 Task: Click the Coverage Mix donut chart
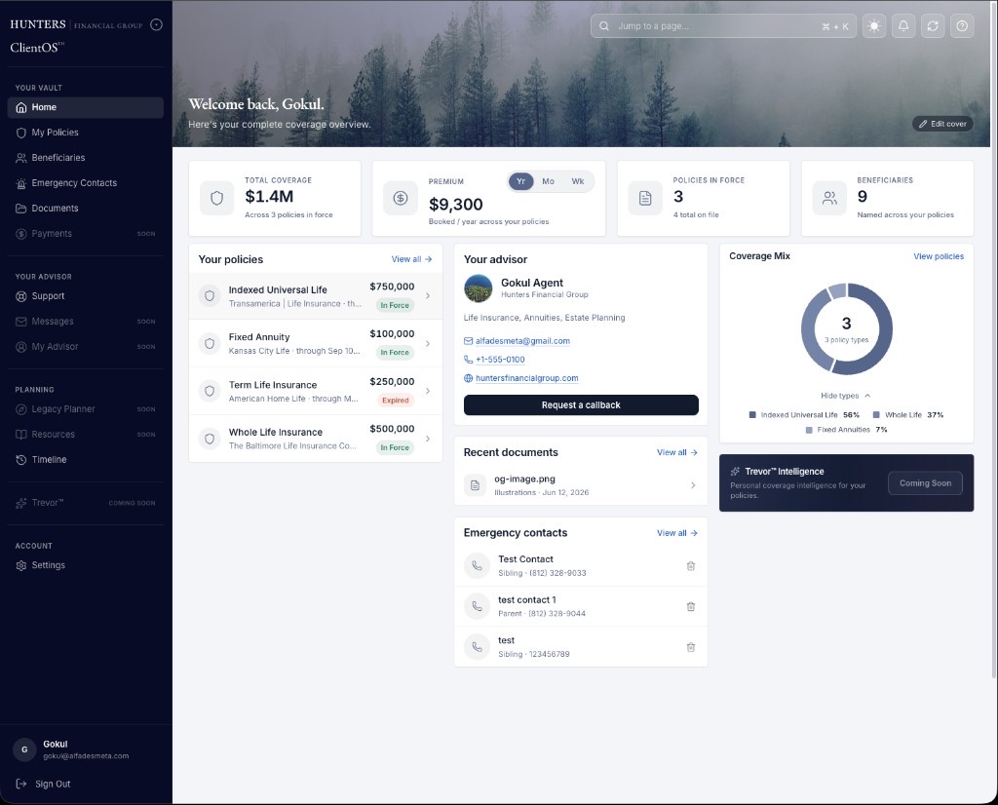[x=847, y=329]
